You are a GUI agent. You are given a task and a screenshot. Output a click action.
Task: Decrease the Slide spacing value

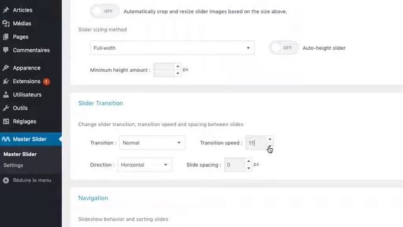click(249, 168)
